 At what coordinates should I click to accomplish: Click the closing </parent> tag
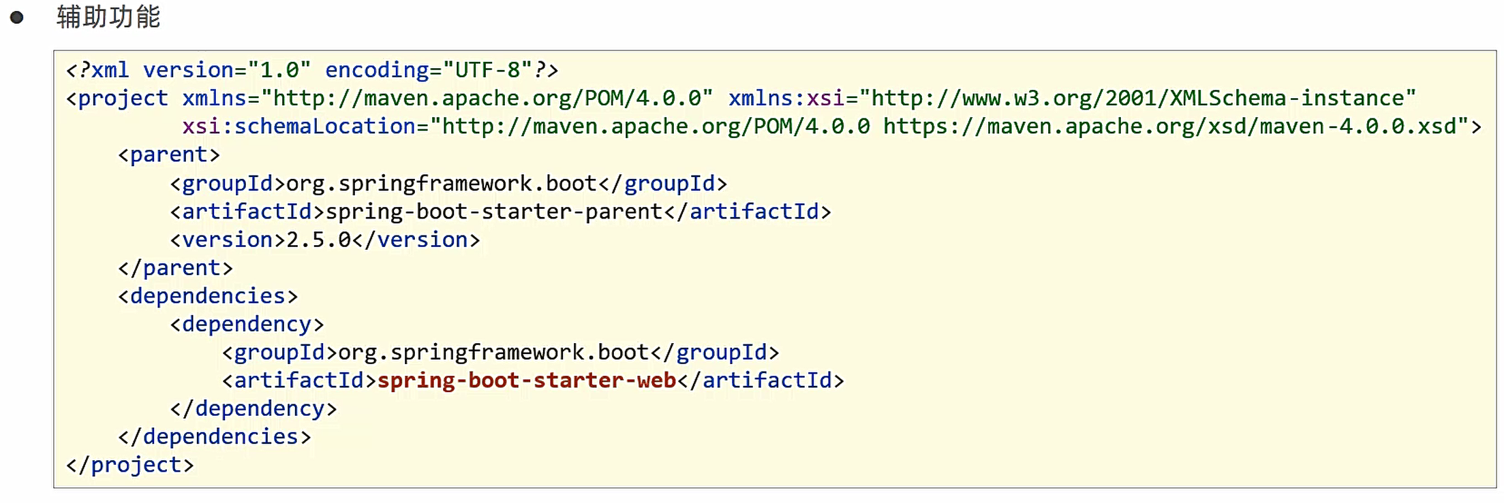coord(175,268)
